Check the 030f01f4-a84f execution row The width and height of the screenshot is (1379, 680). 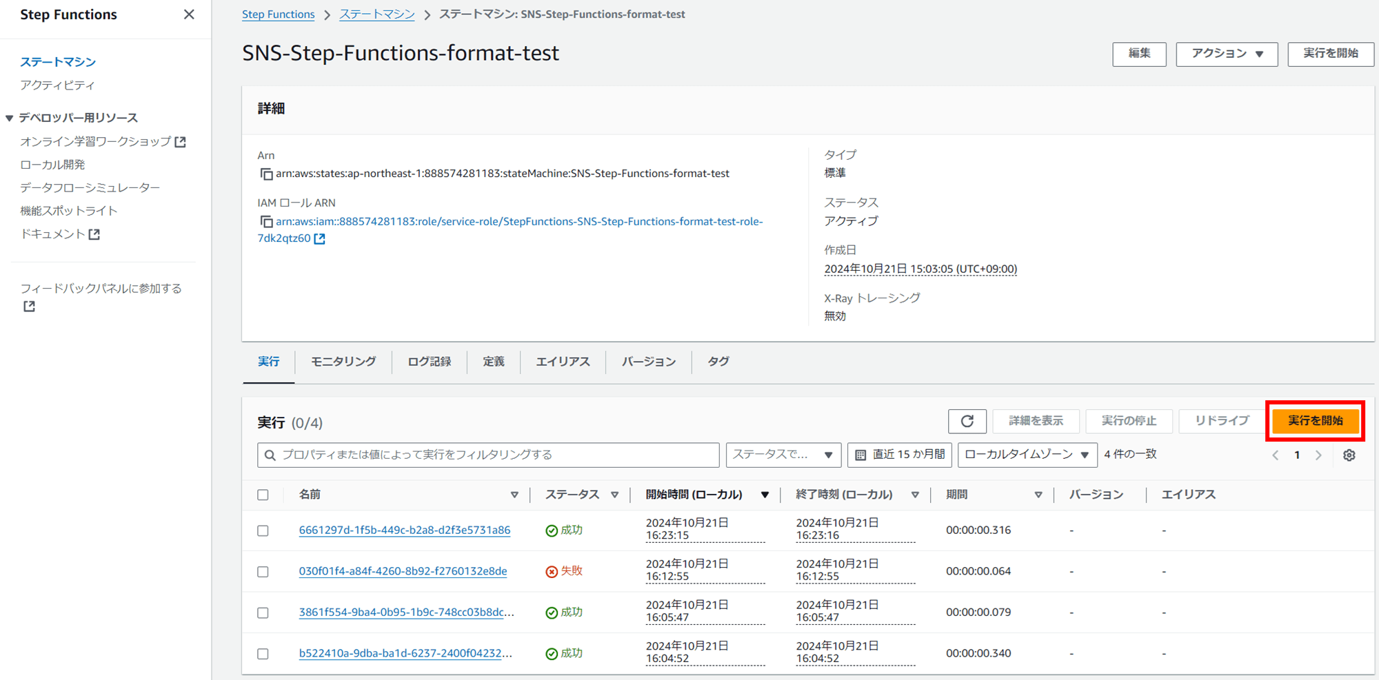[263, 572]
